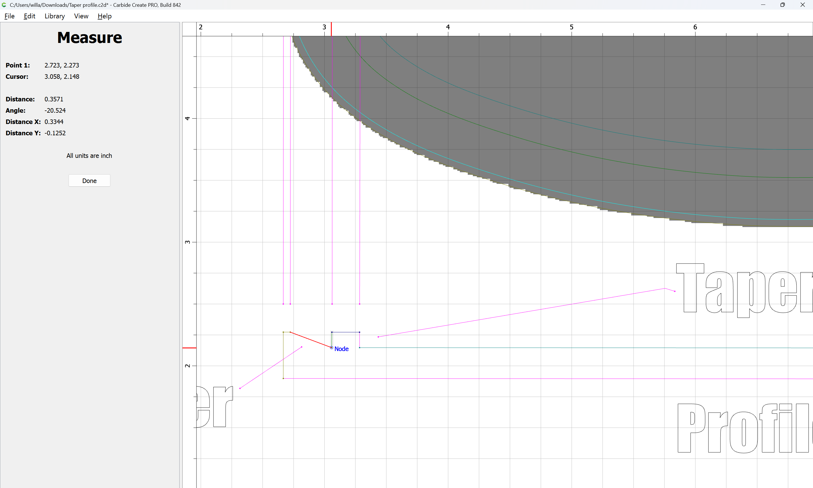Click the red measurement line
Screen dimensions: 813x488
coord(311,340)
